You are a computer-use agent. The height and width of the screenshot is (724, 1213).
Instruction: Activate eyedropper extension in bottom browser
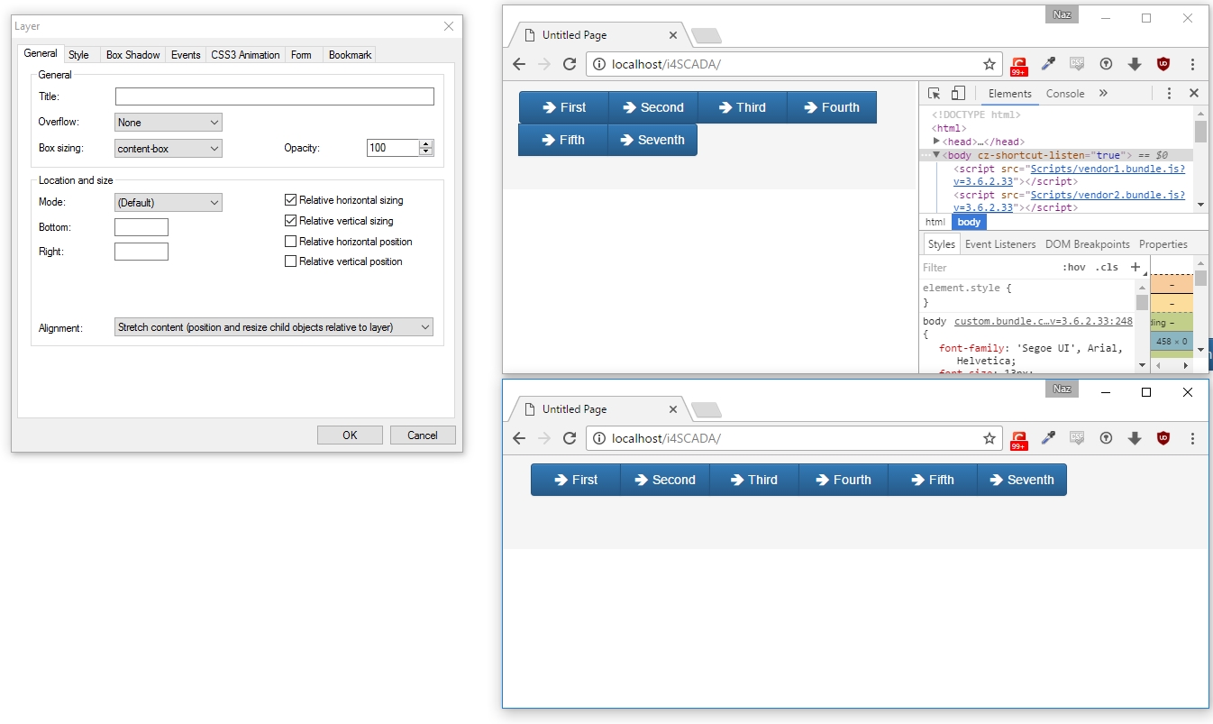tap(1048, 438)
